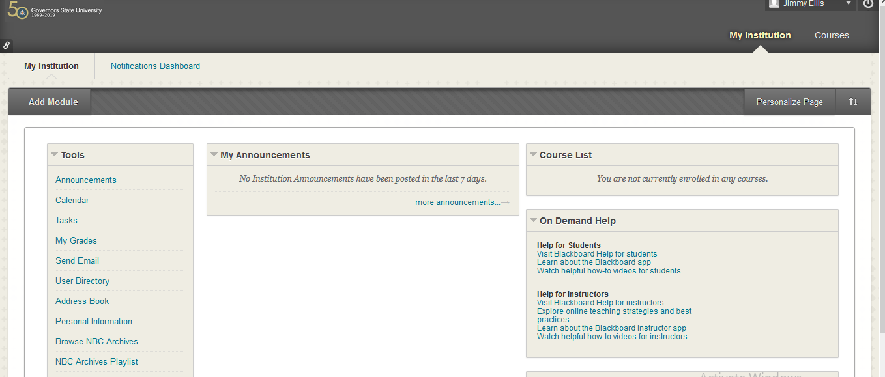Click Jimmy Ellis user avatar icon
This screenshot has width=885, height=377.
[x=774, y=3]
